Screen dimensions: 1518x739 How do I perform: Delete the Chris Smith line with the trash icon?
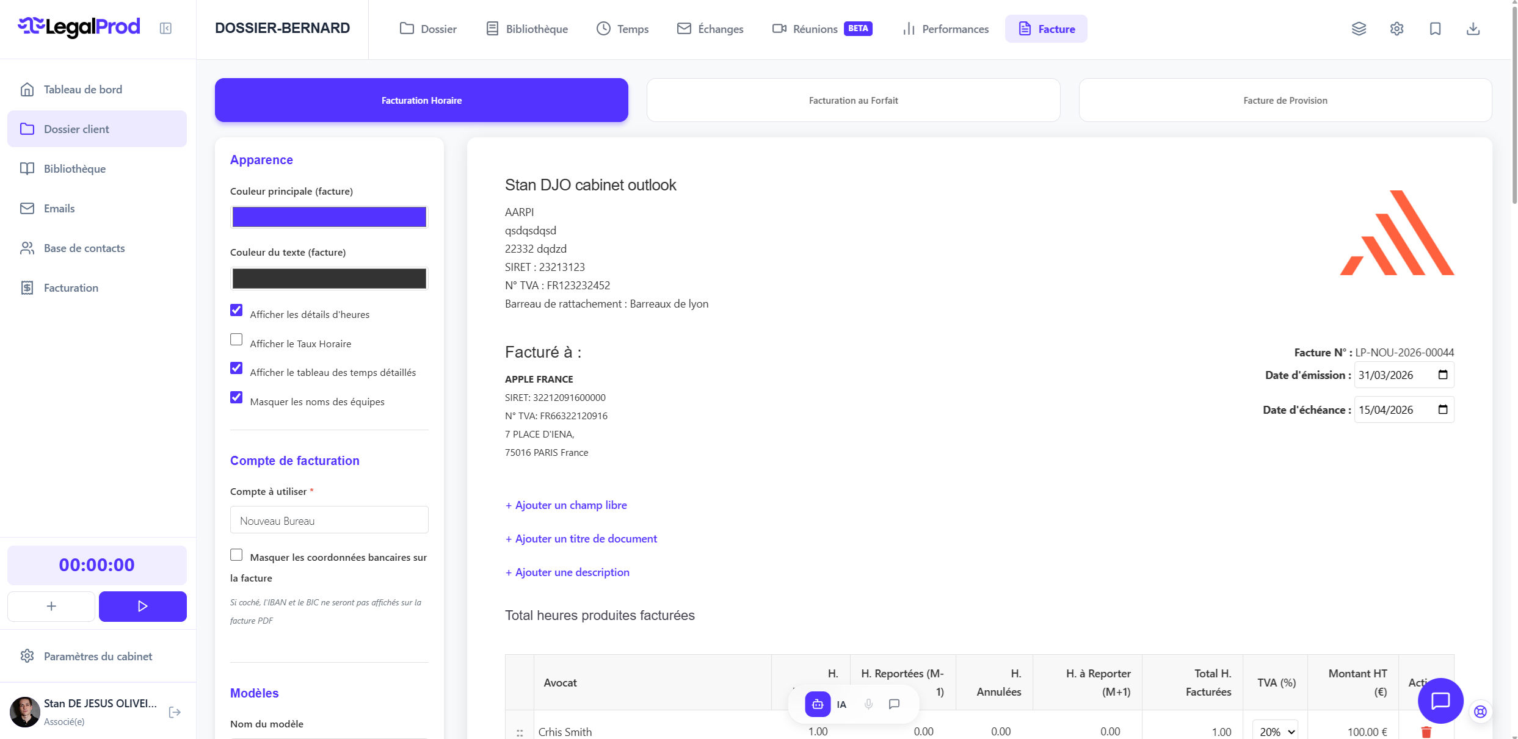tap(1426, 731)
